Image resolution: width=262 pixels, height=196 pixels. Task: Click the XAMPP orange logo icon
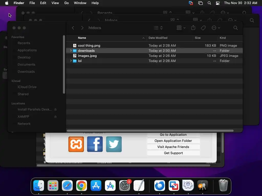pyautogui.click(x=76, y=144)
